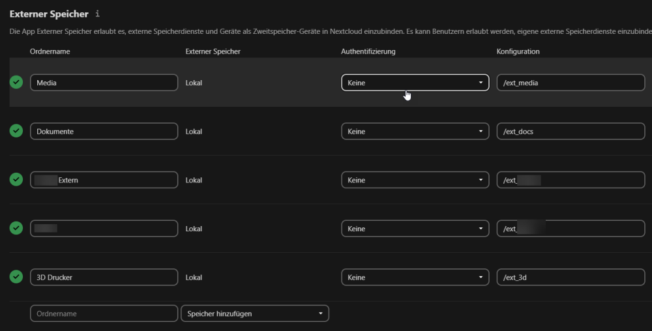This screenshot has height=331, width=652.
Task: Click status check of /ext_ blurred-name row
Action: [x=16, y=228]
